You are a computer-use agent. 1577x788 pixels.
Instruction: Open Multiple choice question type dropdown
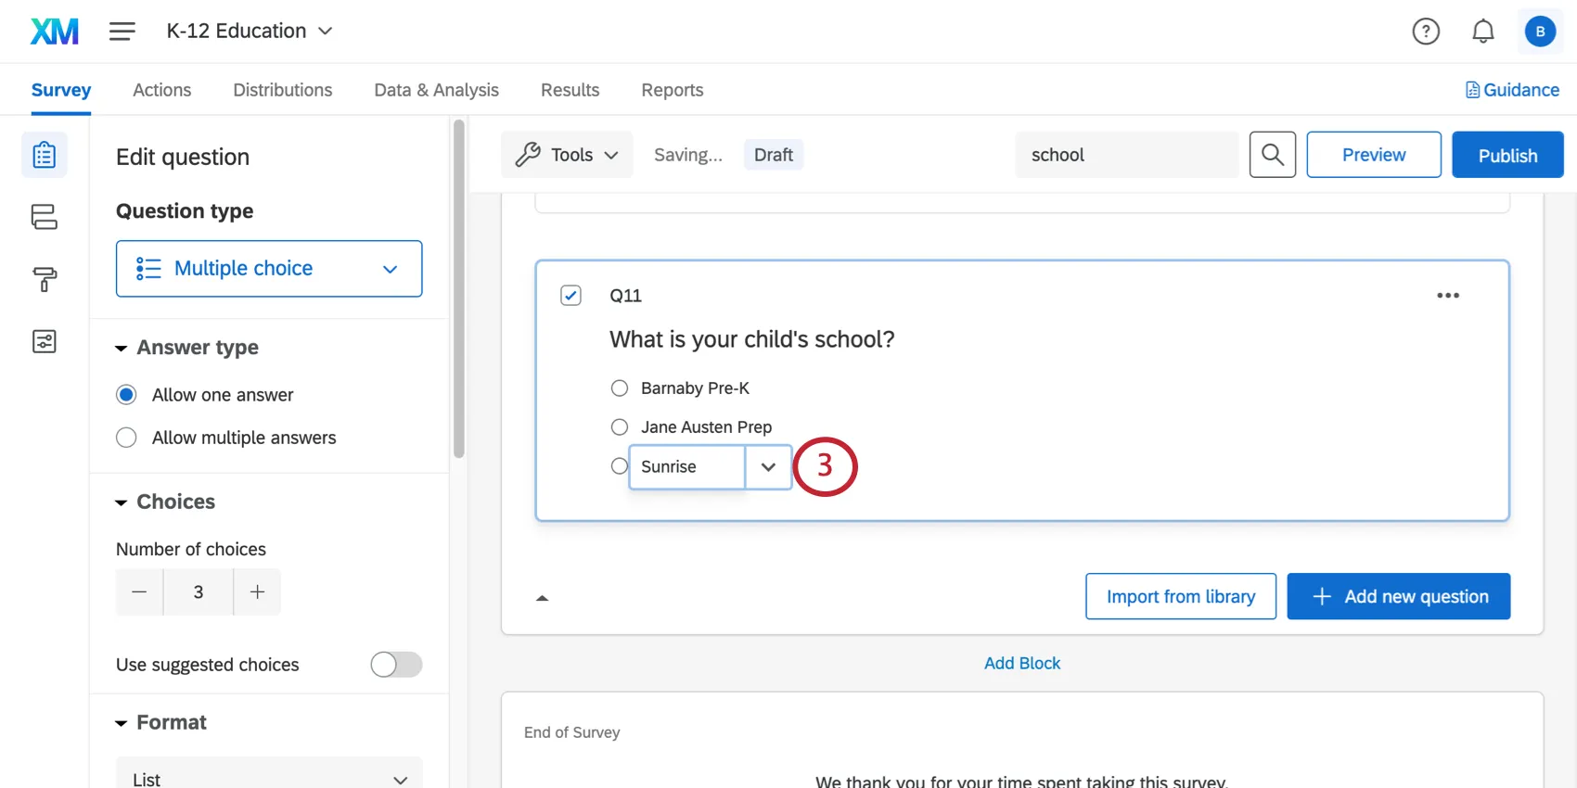pos(269,269)
